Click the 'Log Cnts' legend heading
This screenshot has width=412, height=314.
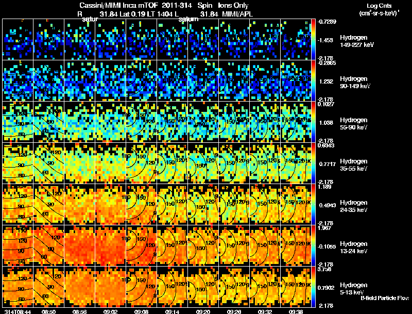point(379,6)
